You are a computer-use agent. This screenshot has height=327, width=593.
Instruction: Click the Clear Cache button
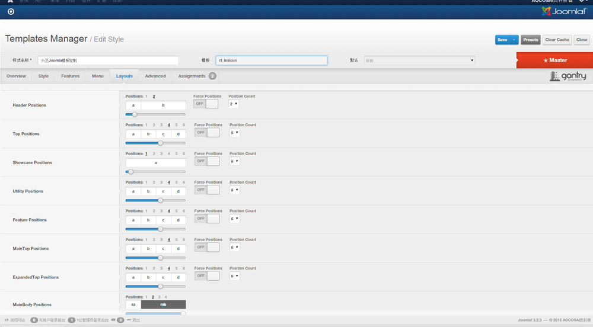click(557, 40)
